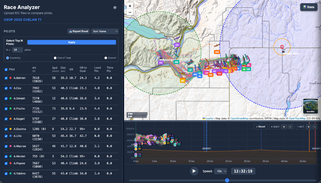321x183 pixels.
Task: Select the End of Task radio option
Action: [55, 58]
